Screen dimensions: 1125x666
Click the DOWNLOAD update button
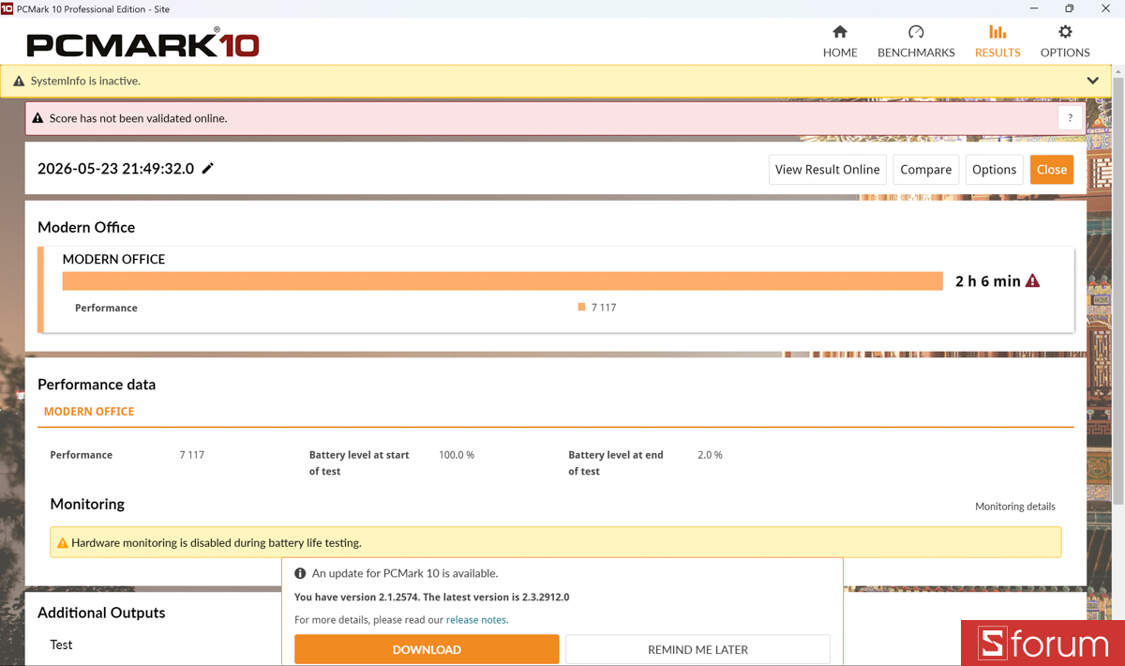pos(427,649)
